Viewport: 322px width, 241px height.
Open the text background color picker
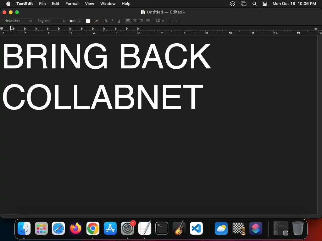coord(97,21)
